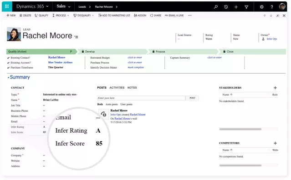Click the QUALIFY command
This screenshot has height=180, width=291.
click(x=41, y=15)
